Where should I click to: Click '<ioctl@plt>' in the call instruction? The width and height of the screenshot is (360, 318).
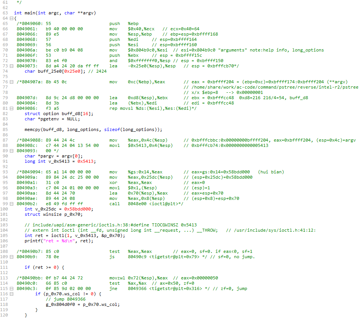164,204
